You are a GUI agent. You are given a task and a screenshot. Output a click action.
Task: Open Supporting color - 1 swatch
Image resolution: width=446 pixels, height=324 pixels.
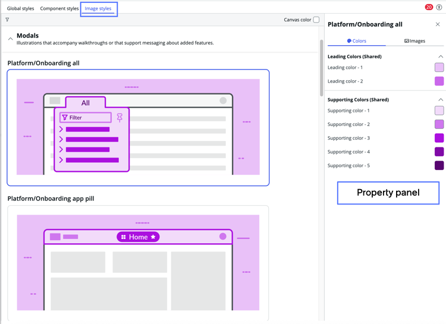439,111
